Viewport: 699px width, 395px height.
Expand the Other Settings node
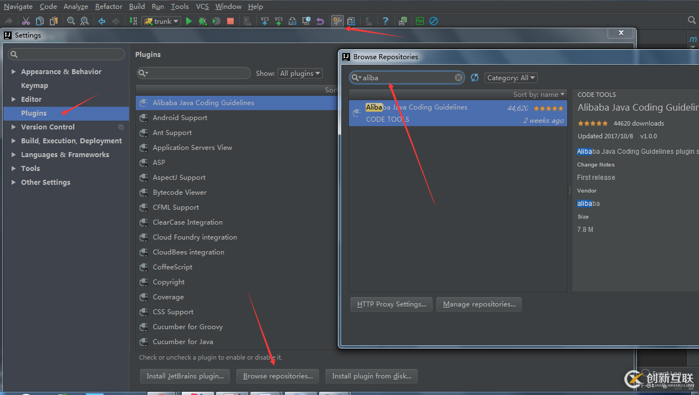[x=14, y=183]
